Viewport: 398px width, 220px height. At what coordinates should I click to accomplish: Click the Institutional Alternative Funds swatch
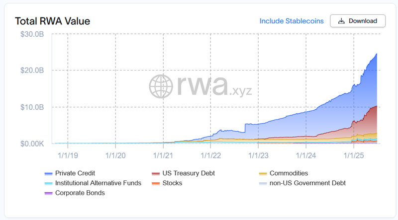[x=48, y=183]
